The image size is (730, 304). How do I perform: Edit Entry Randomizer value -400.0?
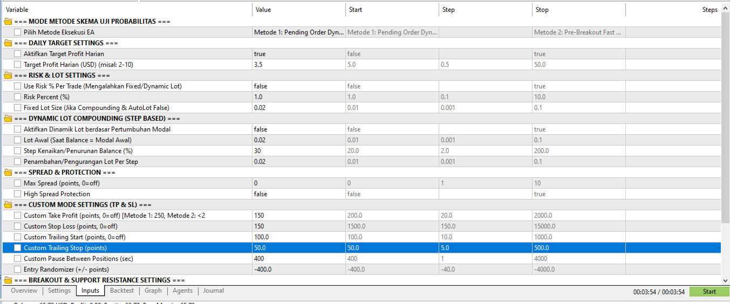(x=299, y=270)
